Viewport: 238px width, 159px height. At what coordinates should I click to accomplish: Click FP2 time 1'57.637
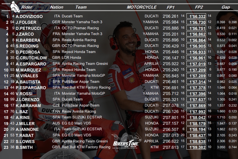tap(196, 99)
